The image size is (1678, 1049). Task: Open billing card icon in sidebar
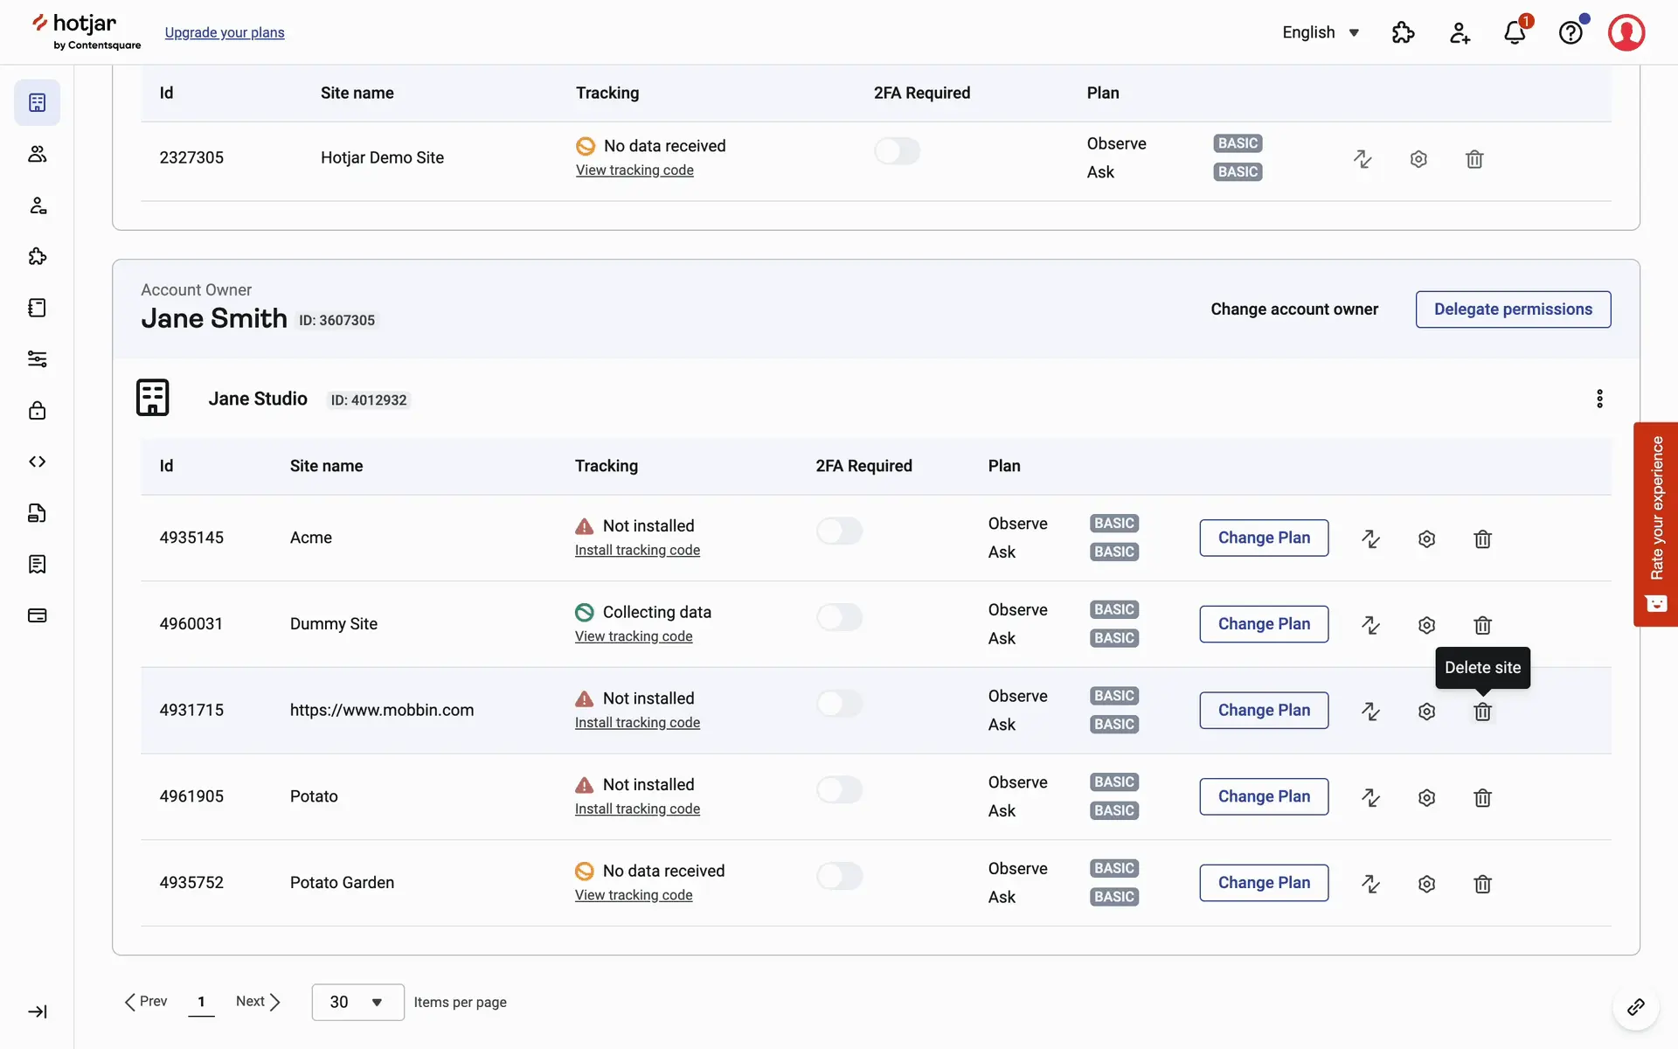[37, 615]
